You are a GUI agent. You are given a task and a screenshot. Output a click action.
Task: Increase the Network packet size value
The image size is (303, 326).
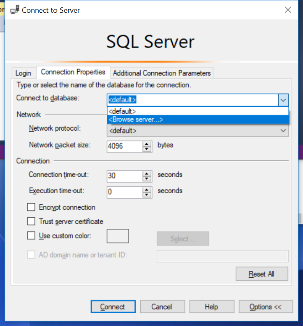[147, 144]
